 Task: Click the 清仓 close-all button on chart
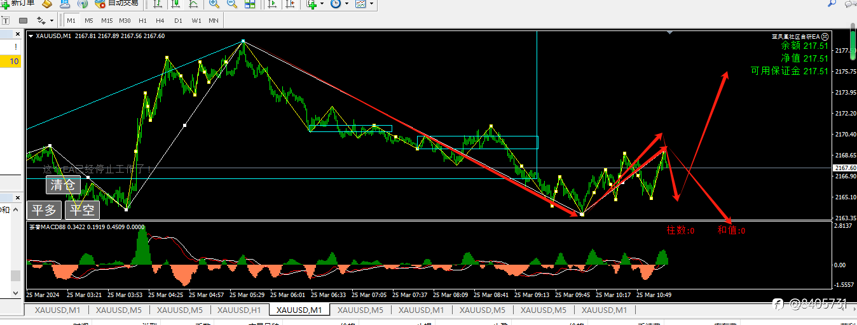coord(63,185)
